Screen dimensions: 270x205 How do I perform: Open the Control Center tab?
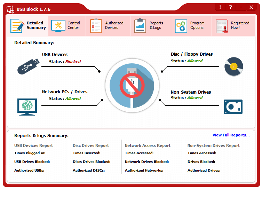click(67, 26)
